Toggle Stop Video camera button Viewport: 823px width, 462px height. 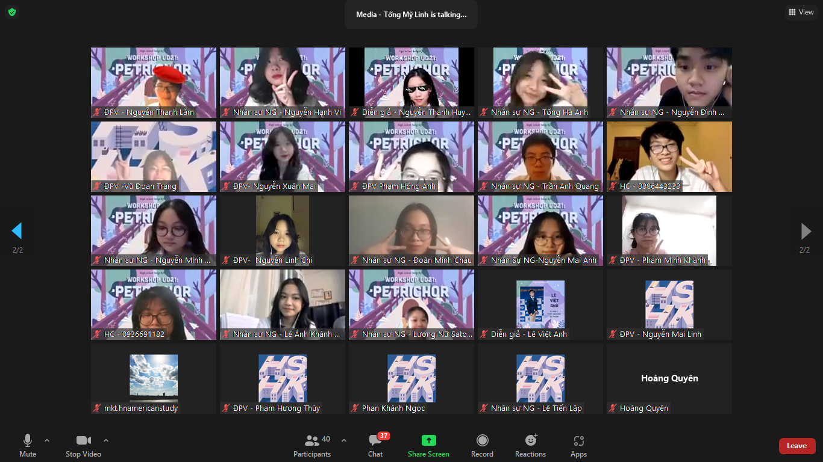click(x=83, y=440)
